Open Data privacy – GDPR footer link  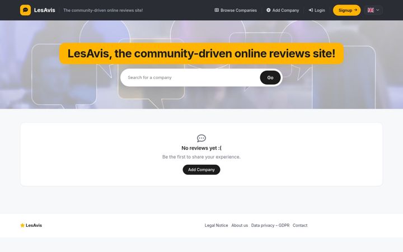click(270, 225)
